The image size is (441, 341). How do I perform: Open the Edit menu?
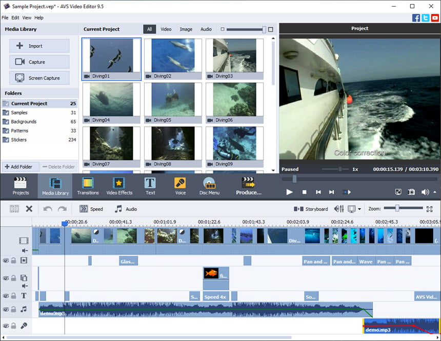pos(15,18)
